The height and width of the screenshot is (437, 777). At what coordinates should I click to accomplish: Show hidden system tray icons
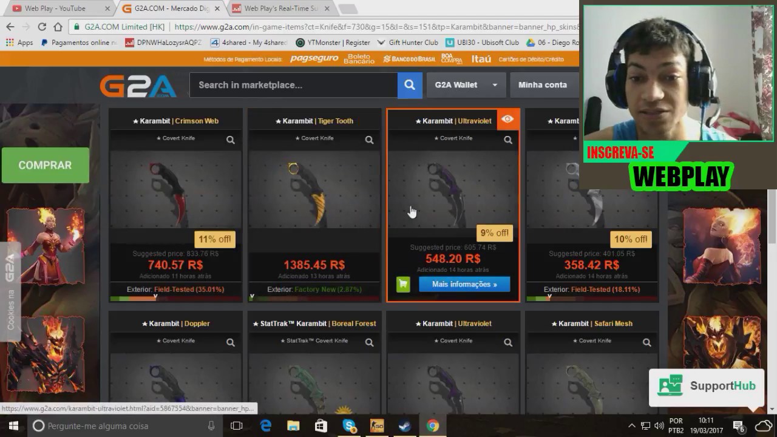tap(631, 426)
